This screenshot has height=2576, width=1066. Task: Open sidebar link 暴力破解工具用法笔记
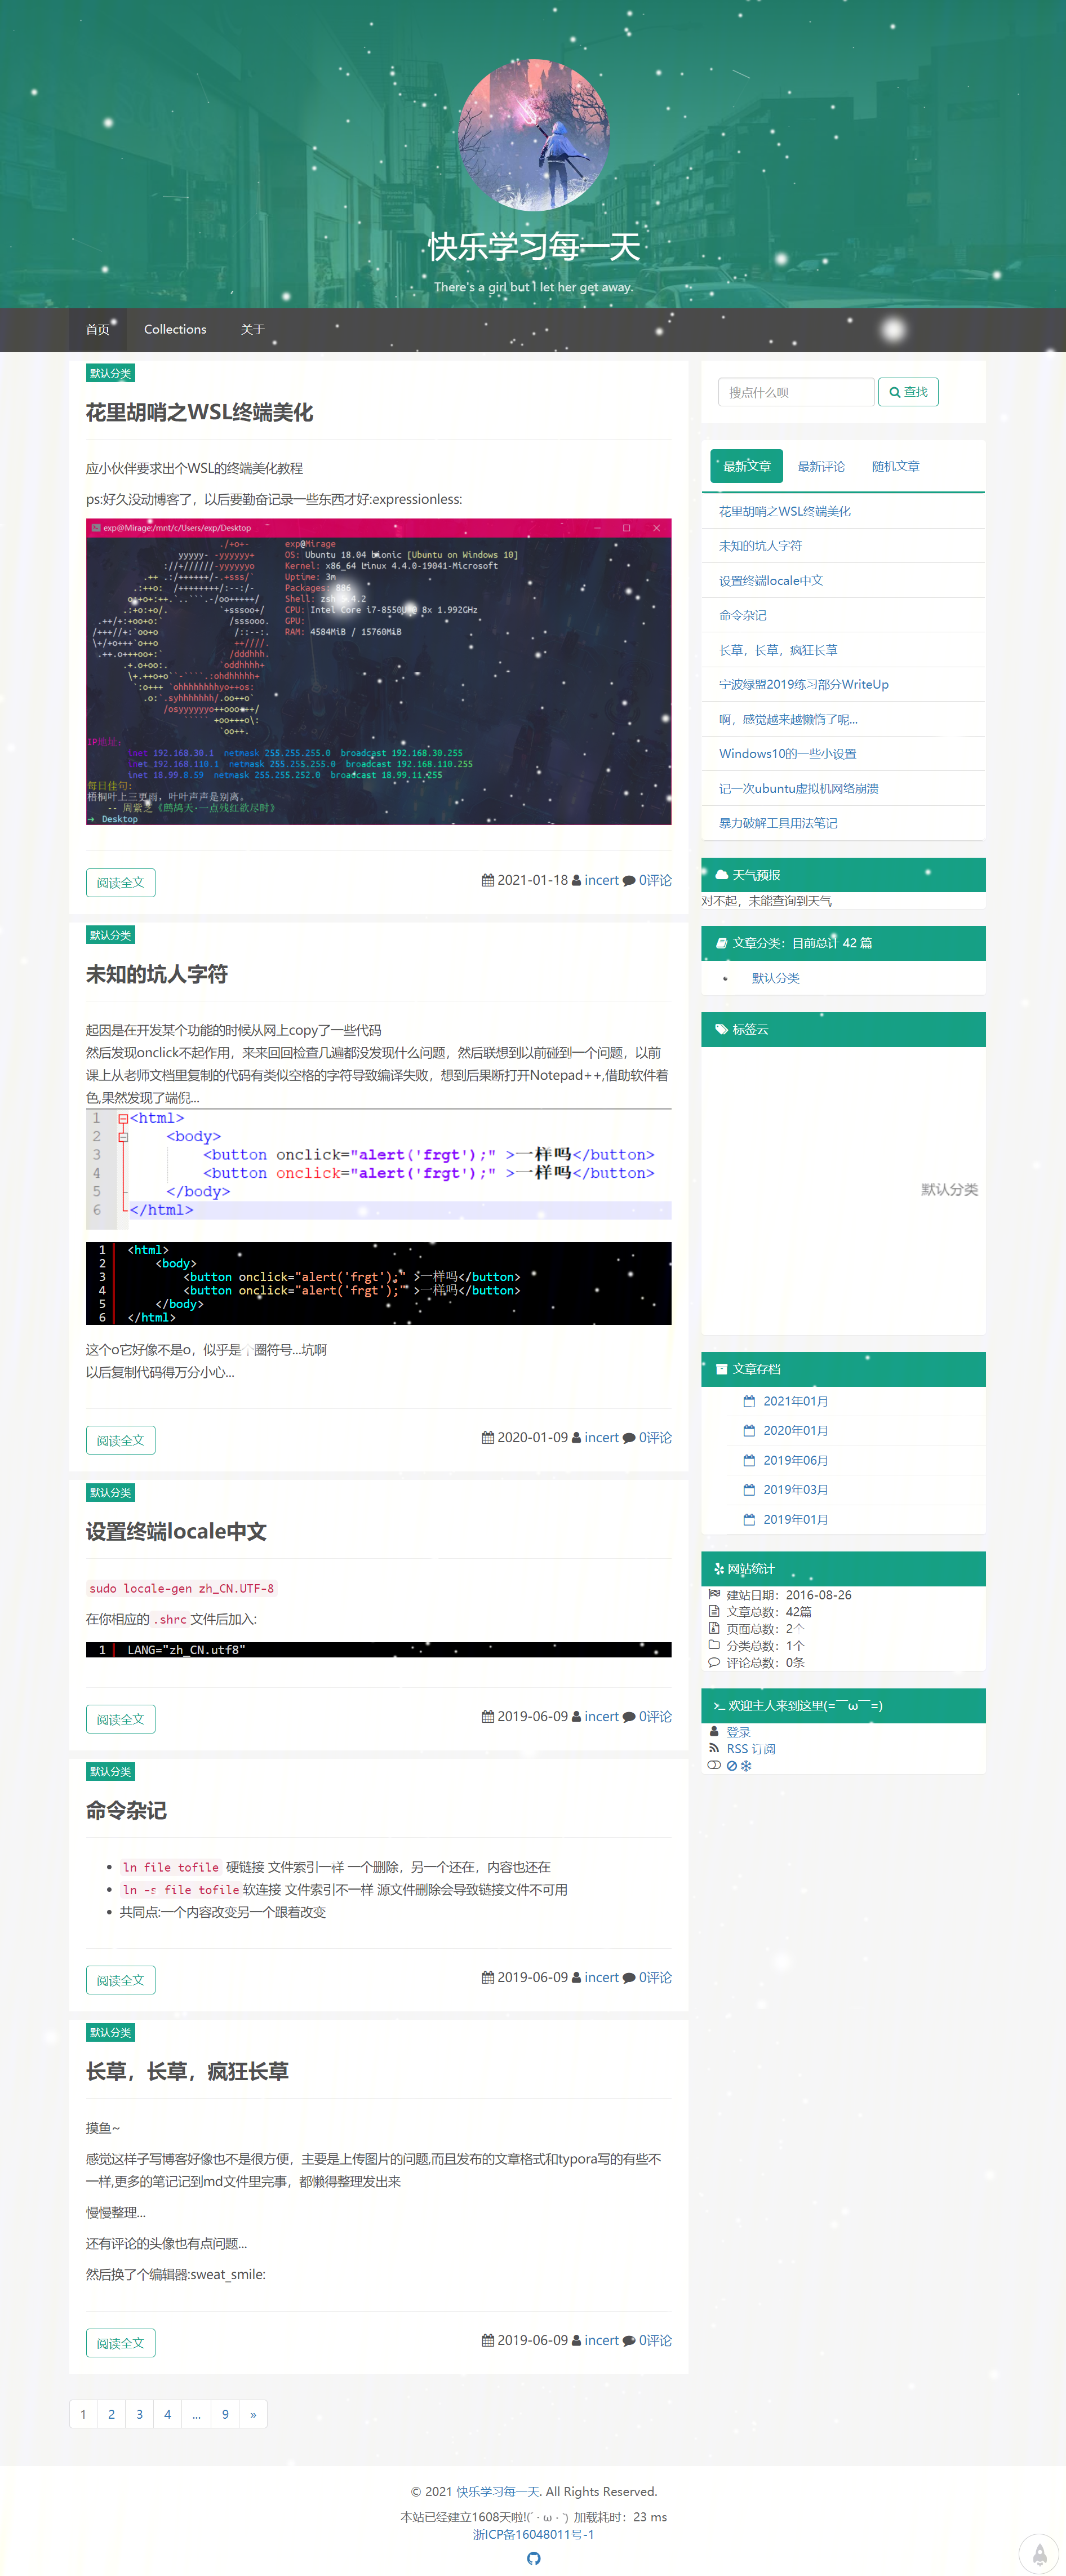click(x=778, y=823)
